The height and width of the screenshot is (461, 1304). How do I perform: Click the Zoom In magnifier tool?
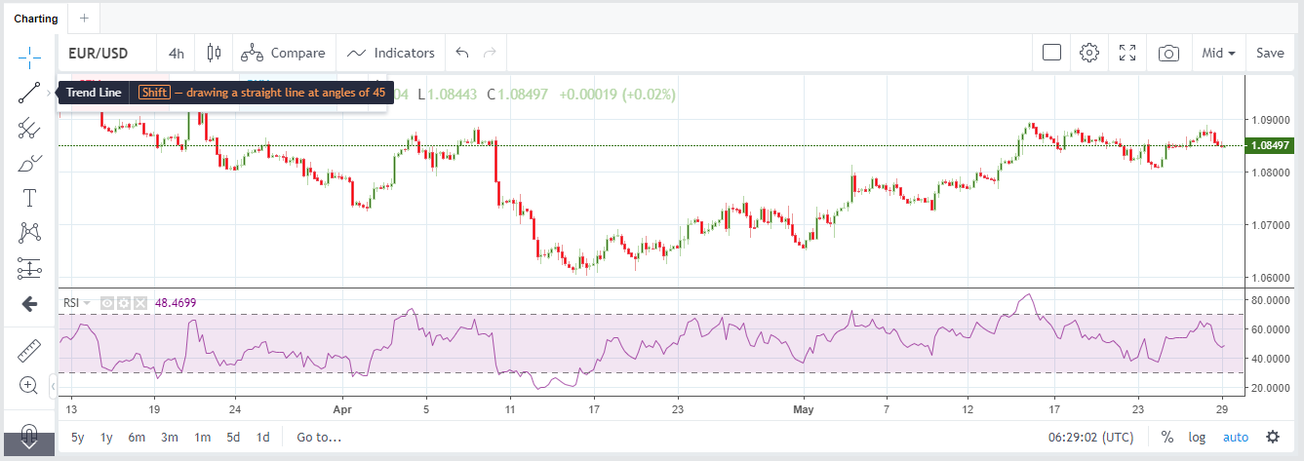tap(29, 384)
